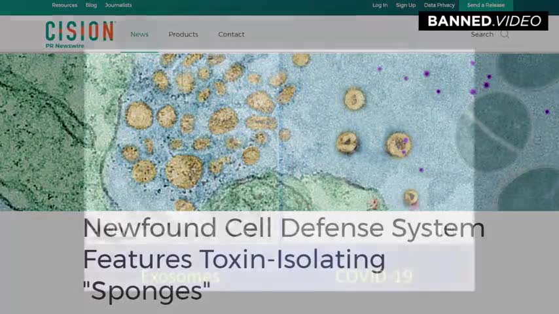Image resolution: width=559 pixels, height=314 pixels.
Task: Open the Products menu
Action: [x=183, y=34]
